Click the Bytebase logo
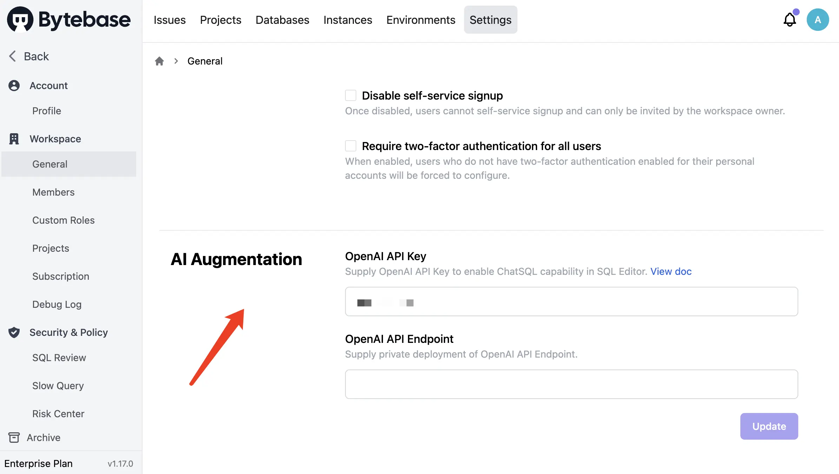This screenshot has width=839, height=474. 69,20
